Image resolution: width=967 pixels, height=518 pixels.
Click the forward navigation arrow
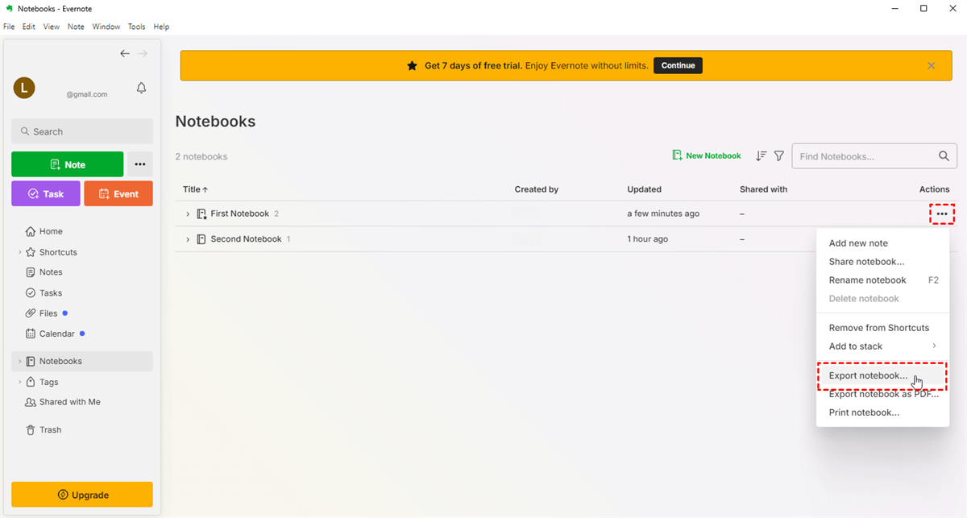143,53
